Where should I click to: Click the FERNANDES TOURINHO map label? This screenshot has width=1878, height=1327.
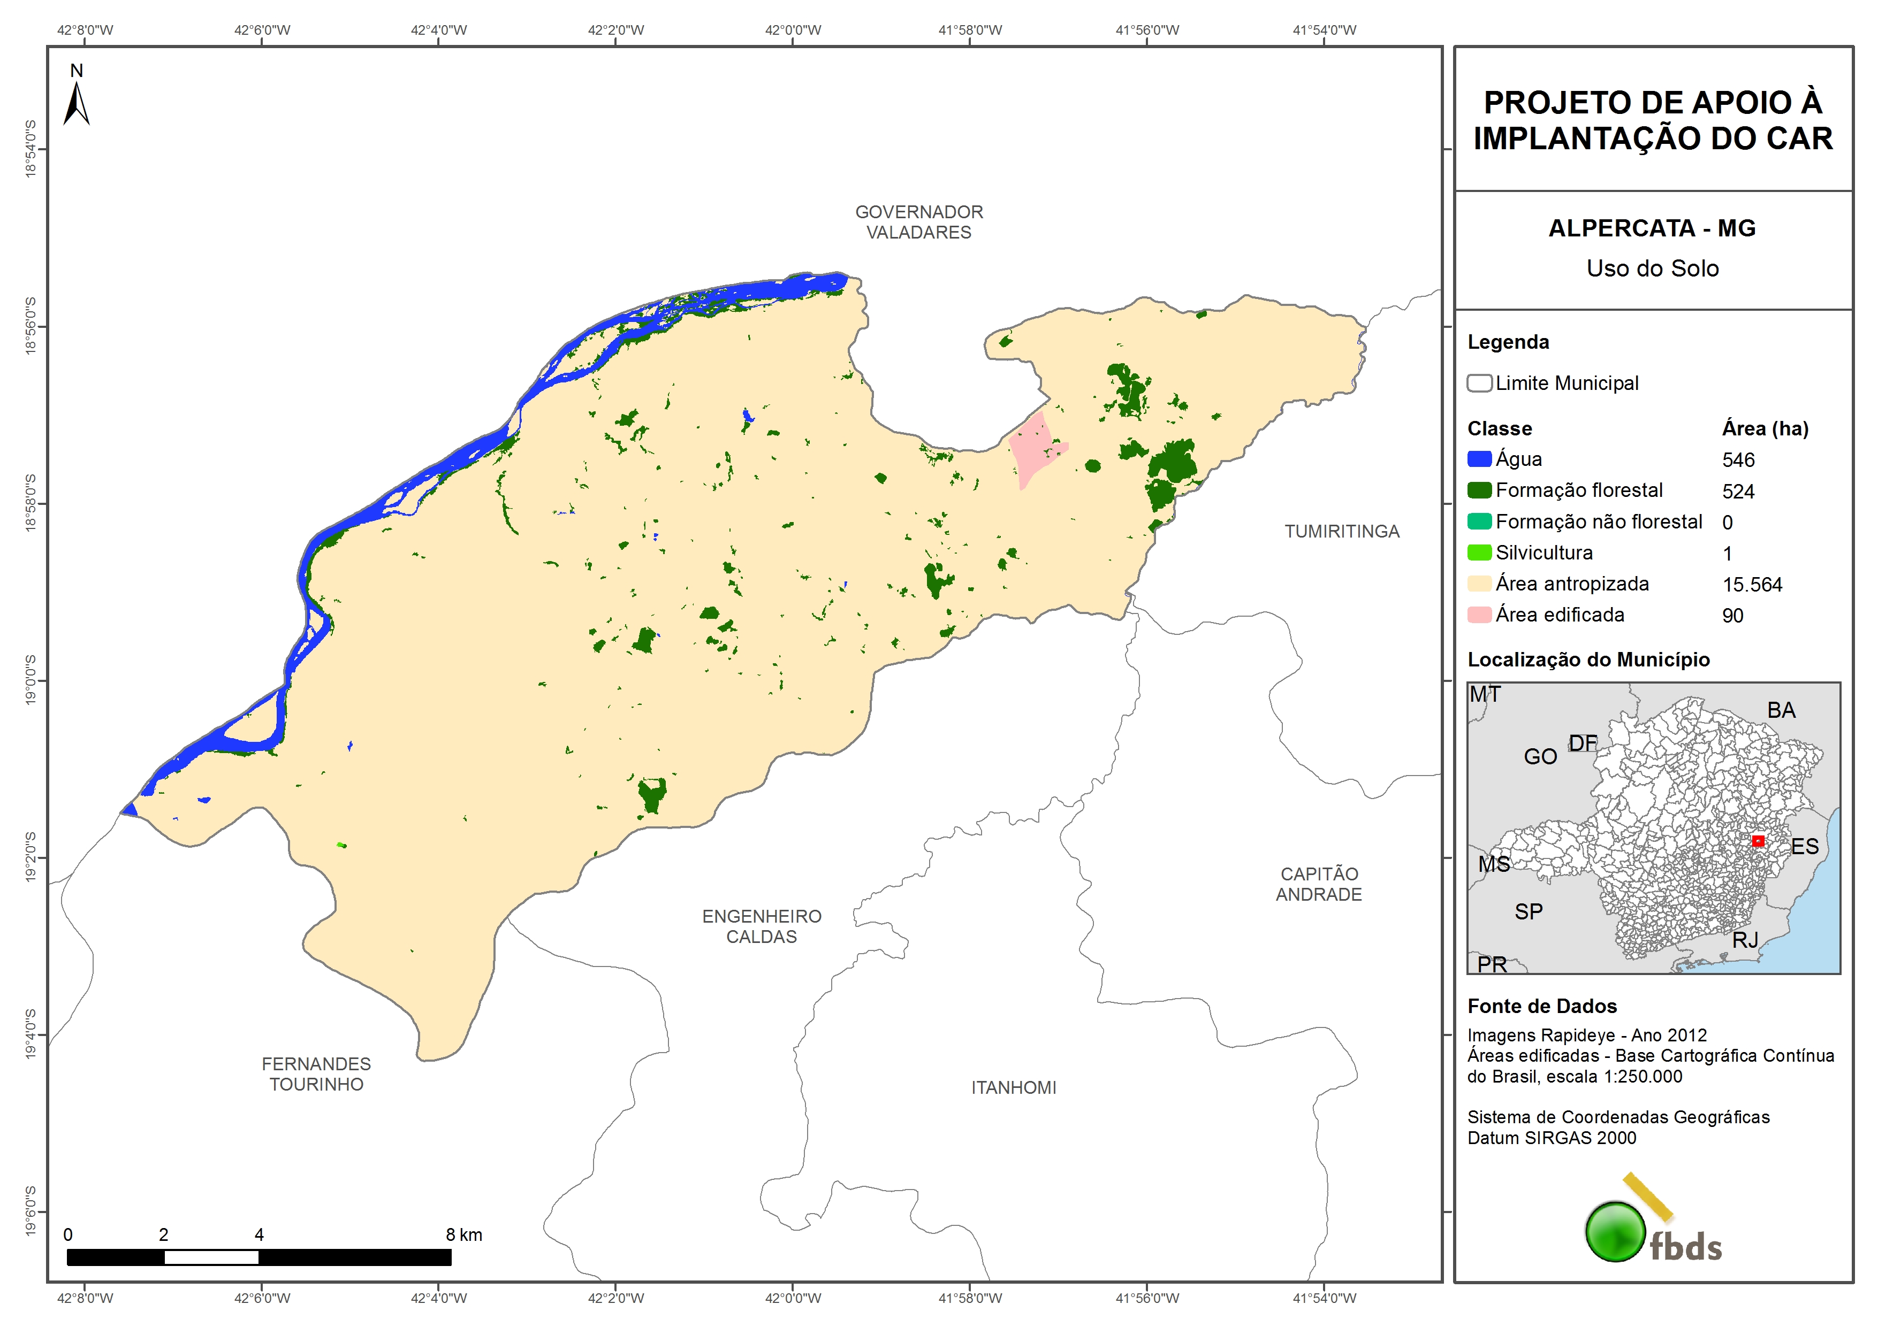pyautogui.click(x=316, y=1073)
